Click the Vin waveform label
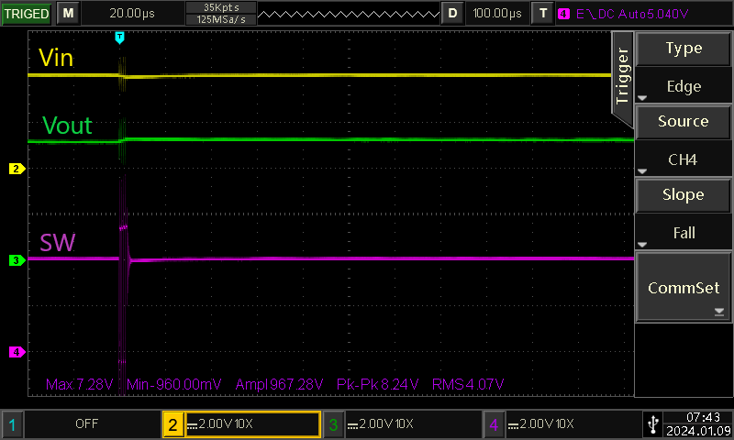This screenshot has height=440, width=734. [56, 59]
